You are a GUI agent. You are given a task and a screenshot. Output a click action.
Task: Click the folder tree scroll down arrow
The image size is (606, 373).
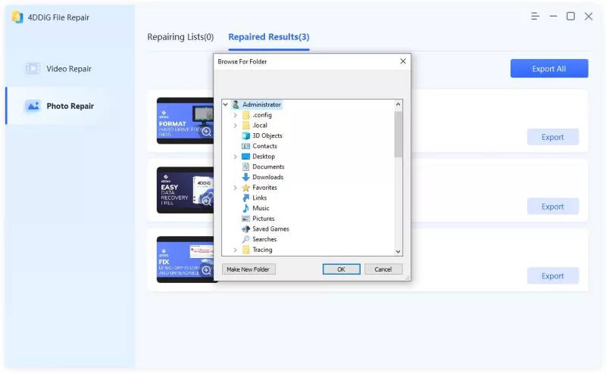coord(398,252)
